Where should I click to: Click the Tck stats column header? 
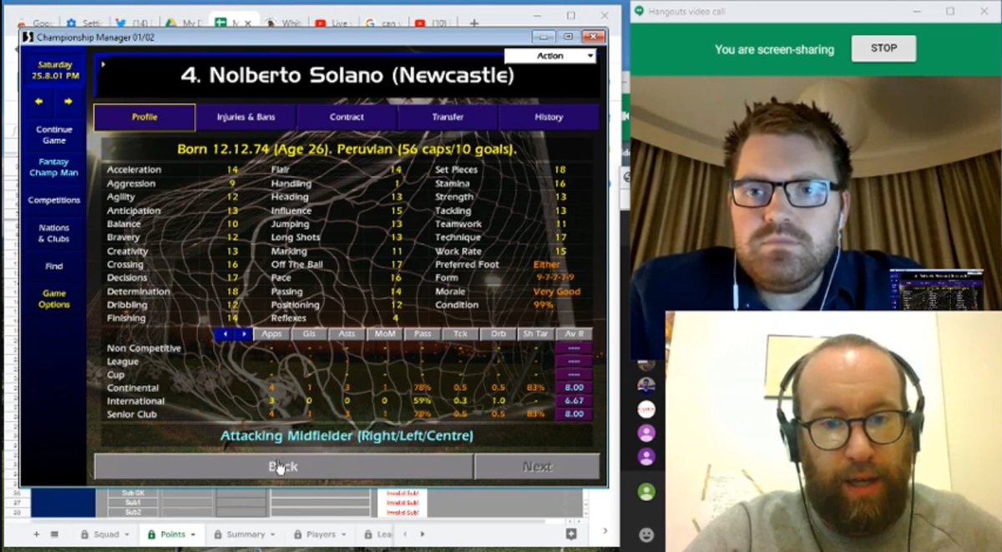point(460,334)
